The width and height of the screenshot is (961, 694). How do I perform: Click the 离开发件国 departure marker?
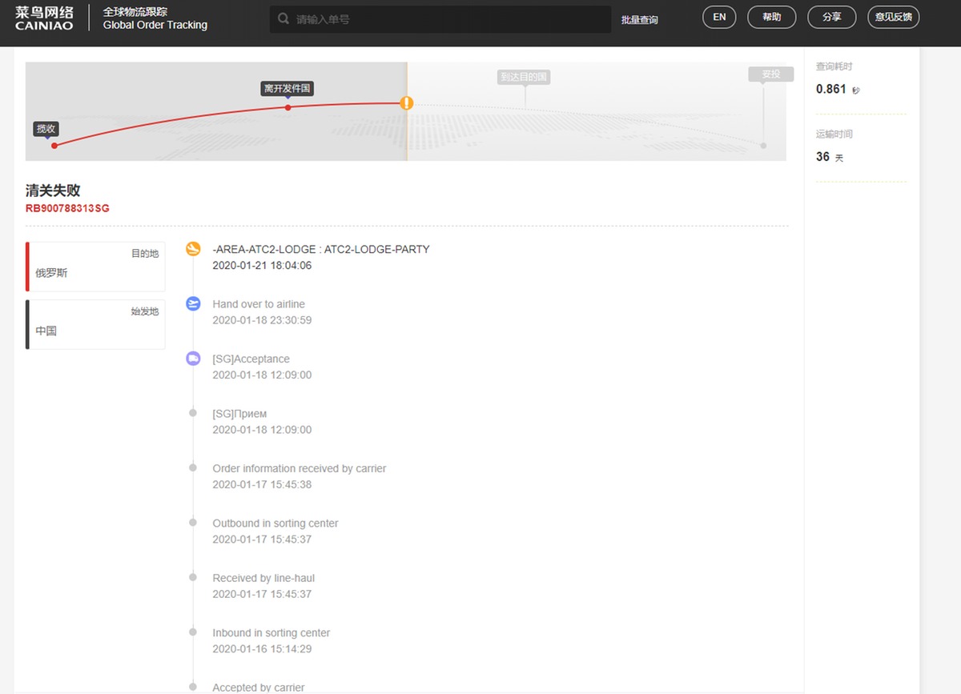pos(287,89)
